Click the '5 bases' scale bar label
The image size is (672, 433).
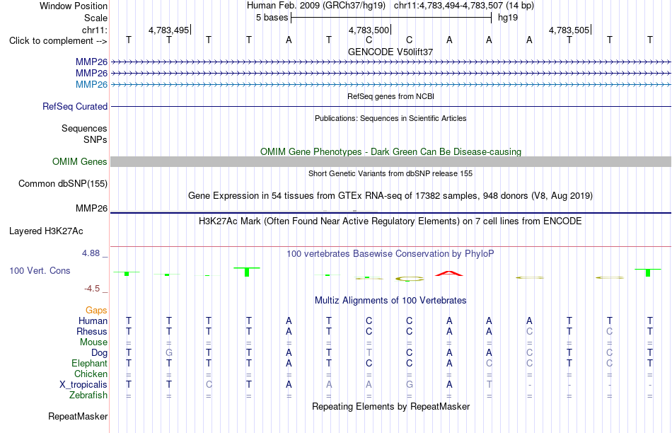272,18
